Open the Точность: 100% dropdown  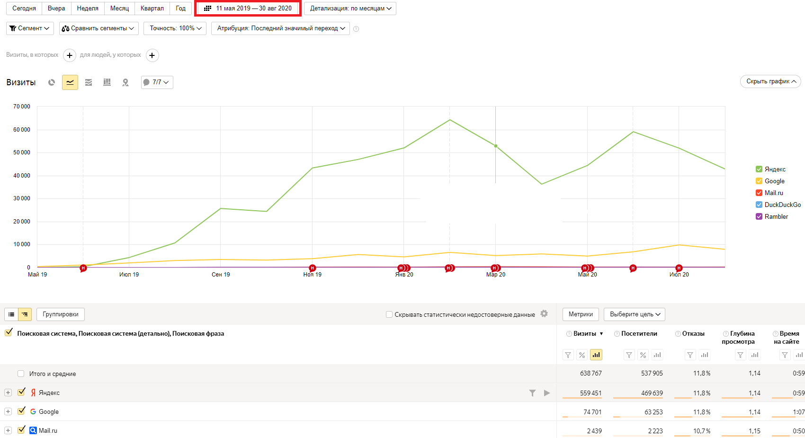(x=175, y=28)
